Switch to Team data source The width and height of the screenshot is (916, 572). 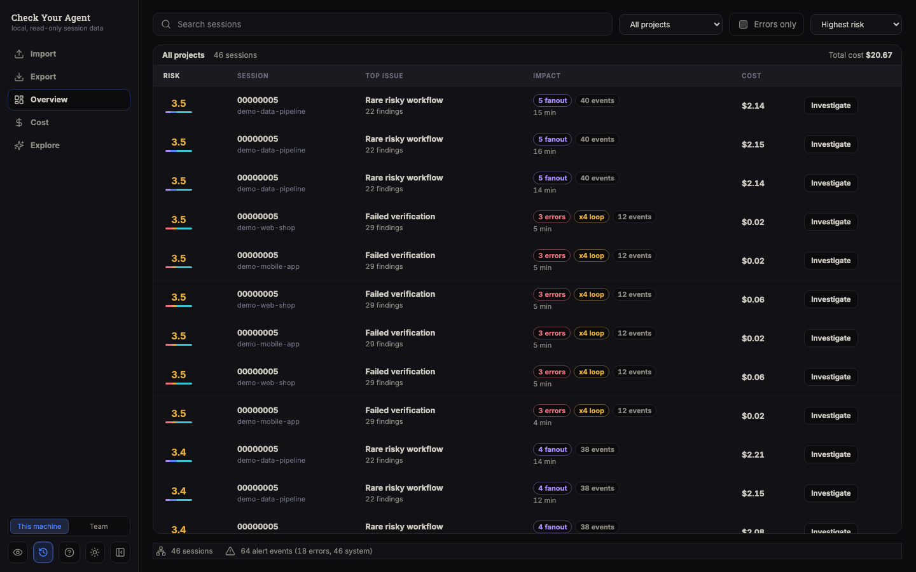point(99,526)
